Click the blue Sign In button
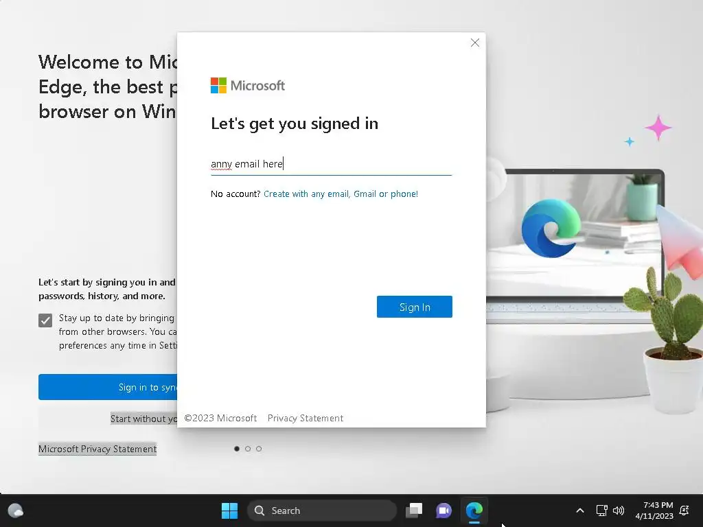 [x=414, y=307]
